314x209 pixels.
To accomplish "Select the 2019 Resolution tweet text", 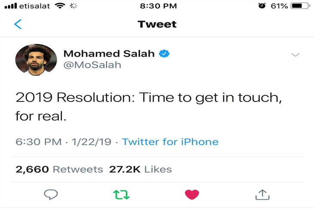I will coord(148,107).
